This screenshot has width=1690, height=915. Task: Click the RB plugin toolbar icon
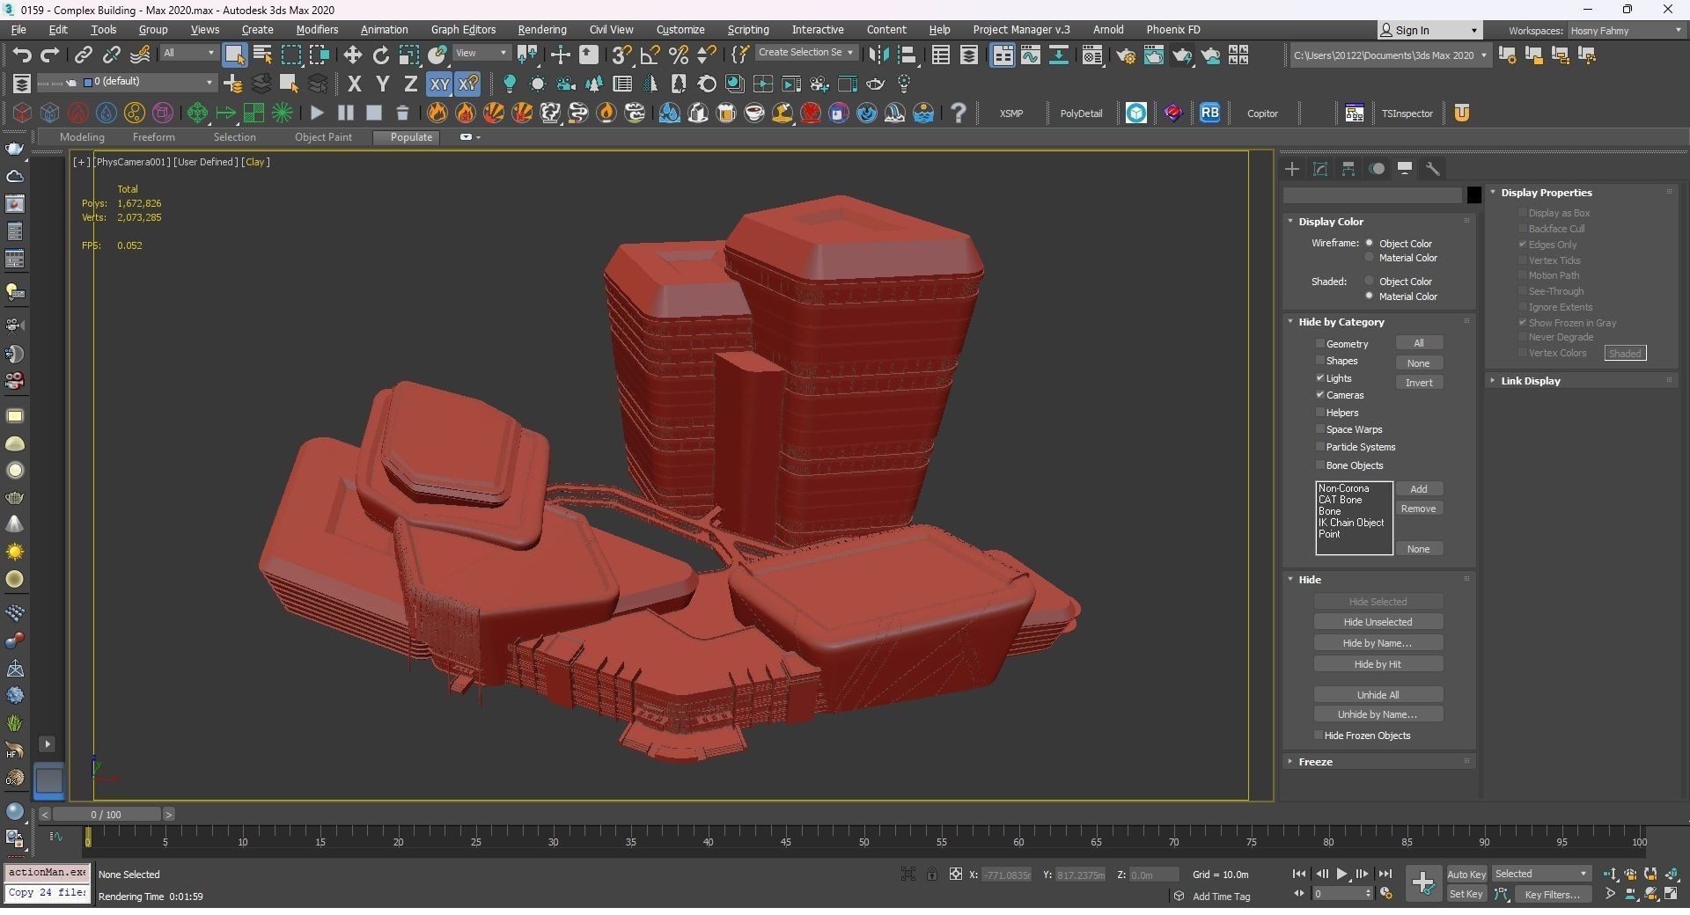1210,113
